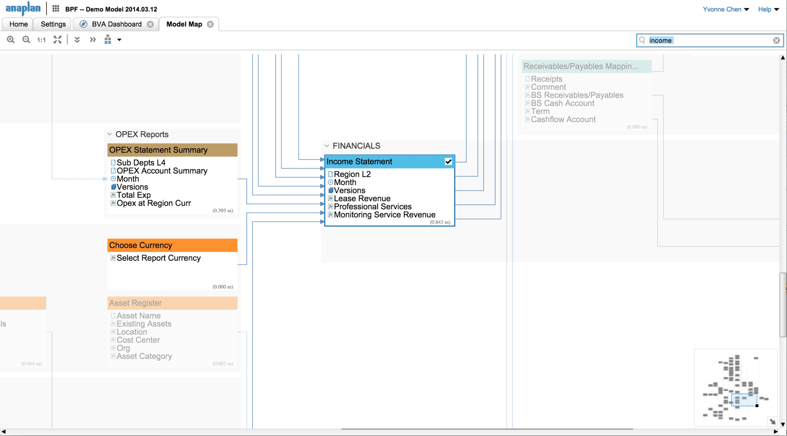This screenshot has width=787, height=436.
Task: Click the minimap collapse arrow icon
Action: 772,421
